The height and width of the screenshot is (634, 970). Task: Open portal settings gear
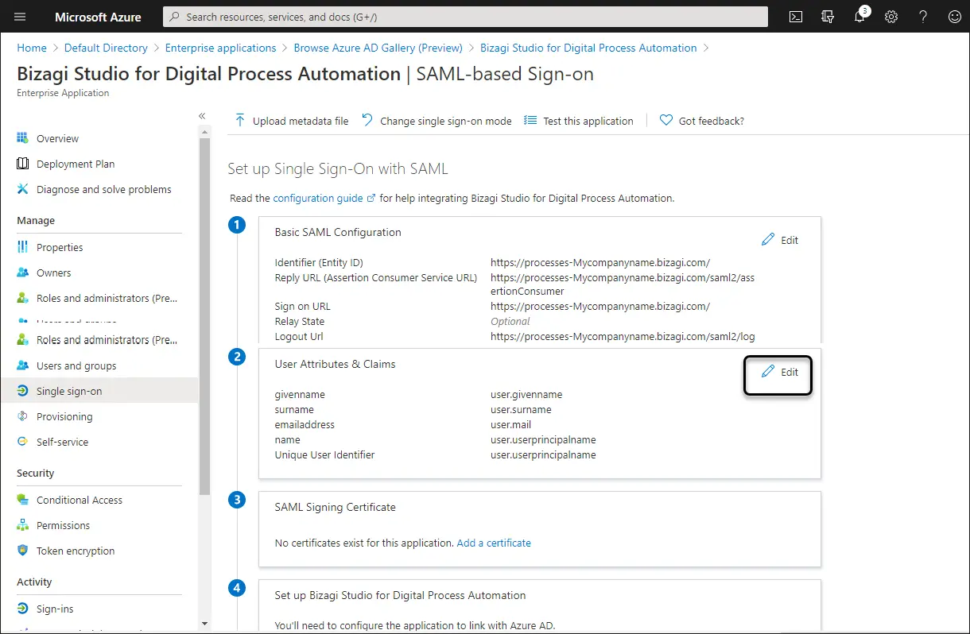coord(891,17)
